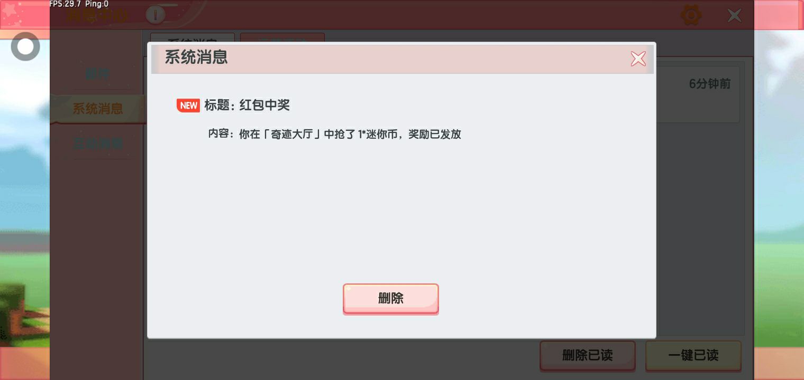Open the 互动消息 sidebar tab
Screen dimensions: 804x380
98,143
